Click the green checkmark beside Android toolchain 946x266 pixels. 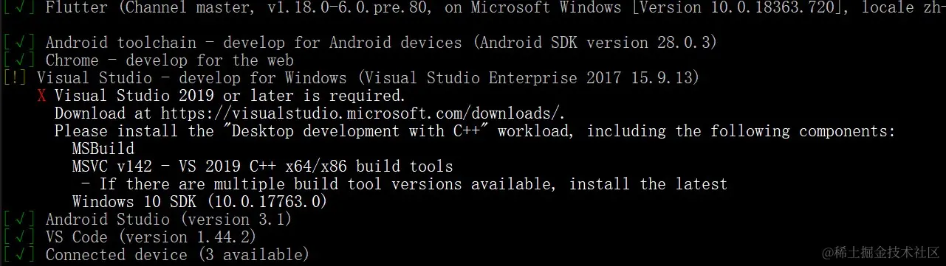coord(20,43)
